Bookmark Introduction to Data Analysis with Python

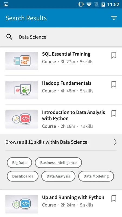[x=114, y=113]
